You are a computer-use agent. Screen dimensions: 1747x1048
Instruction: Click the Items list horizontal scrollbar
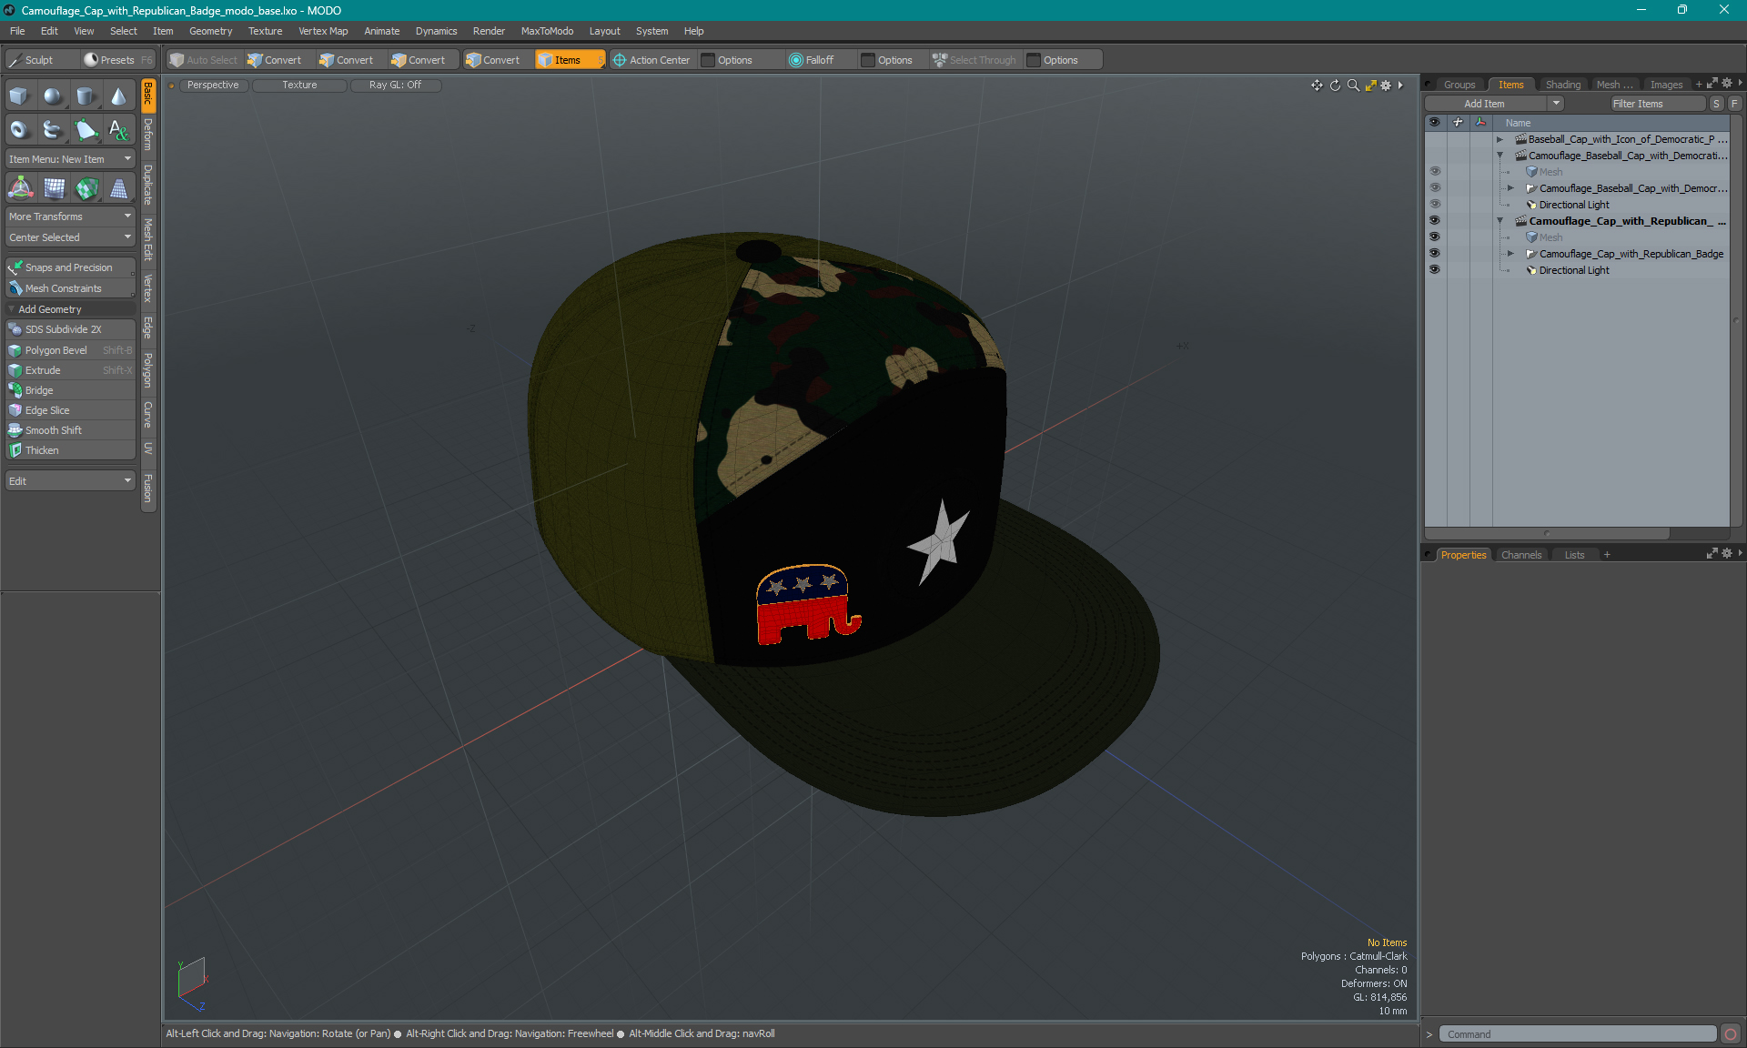pos(1547,533)
